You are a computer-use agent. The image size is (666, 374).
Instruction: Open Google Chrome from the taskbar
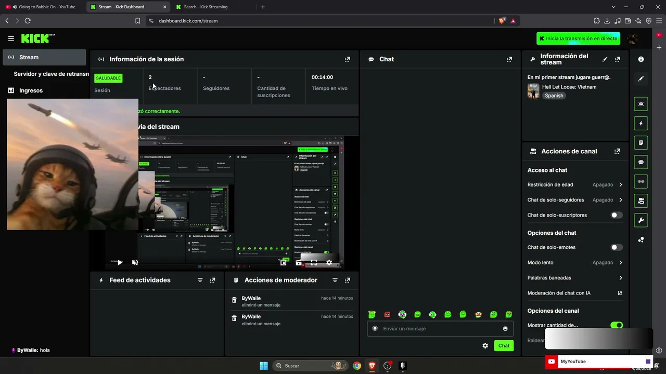coord(357,366)
